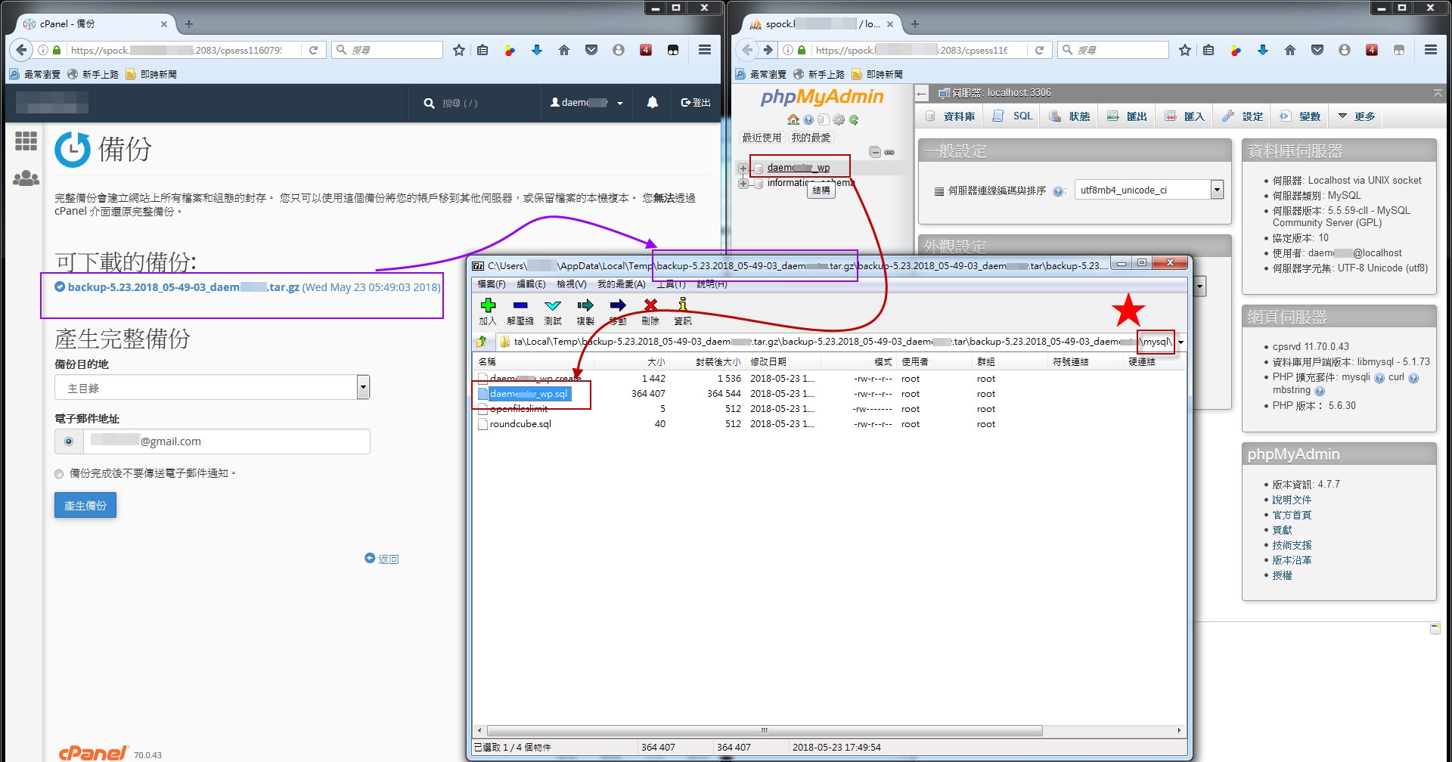Click the Test (測試) tool in 7-Zip
This screenshot has width=1452, height=762.
pos(553,311)
